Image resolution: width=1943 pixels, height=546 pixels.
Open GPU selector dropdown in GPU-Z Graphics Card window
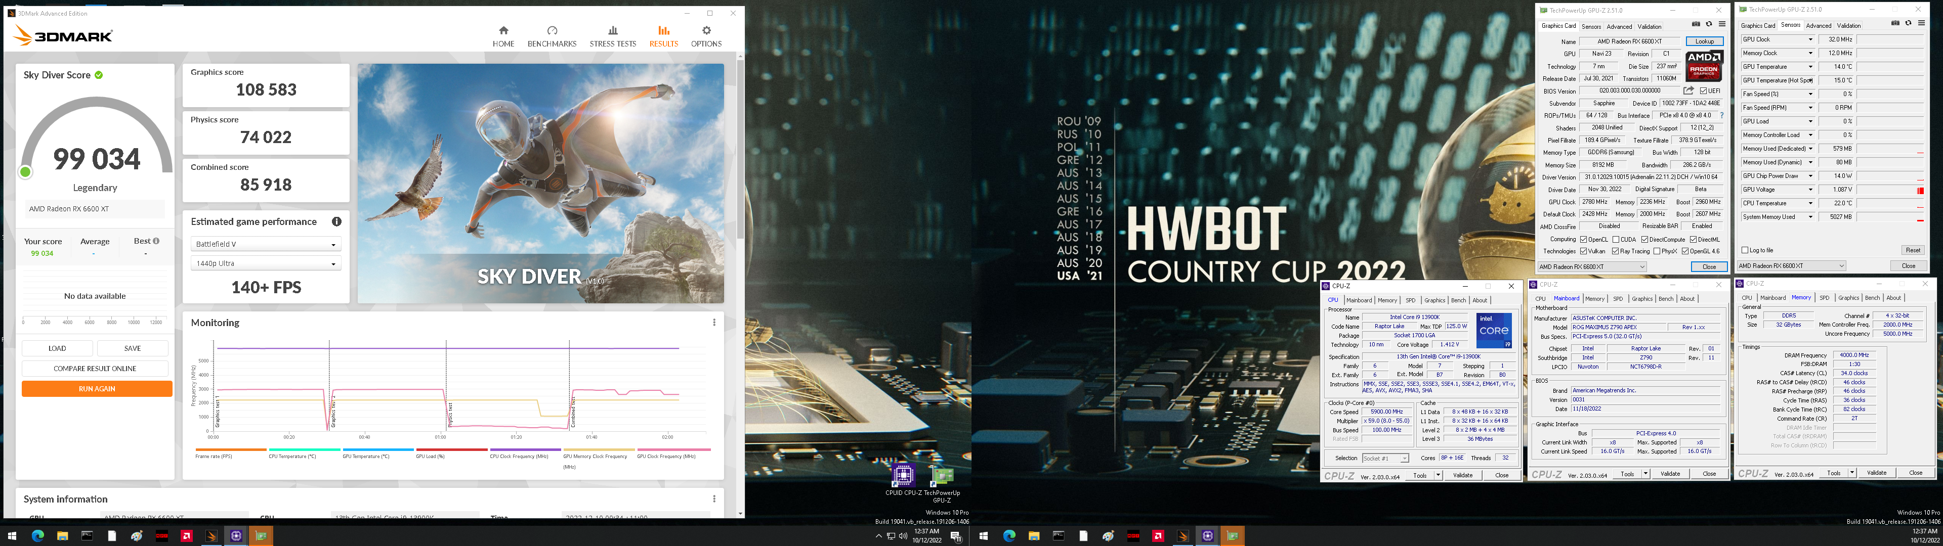[1592, 266]
